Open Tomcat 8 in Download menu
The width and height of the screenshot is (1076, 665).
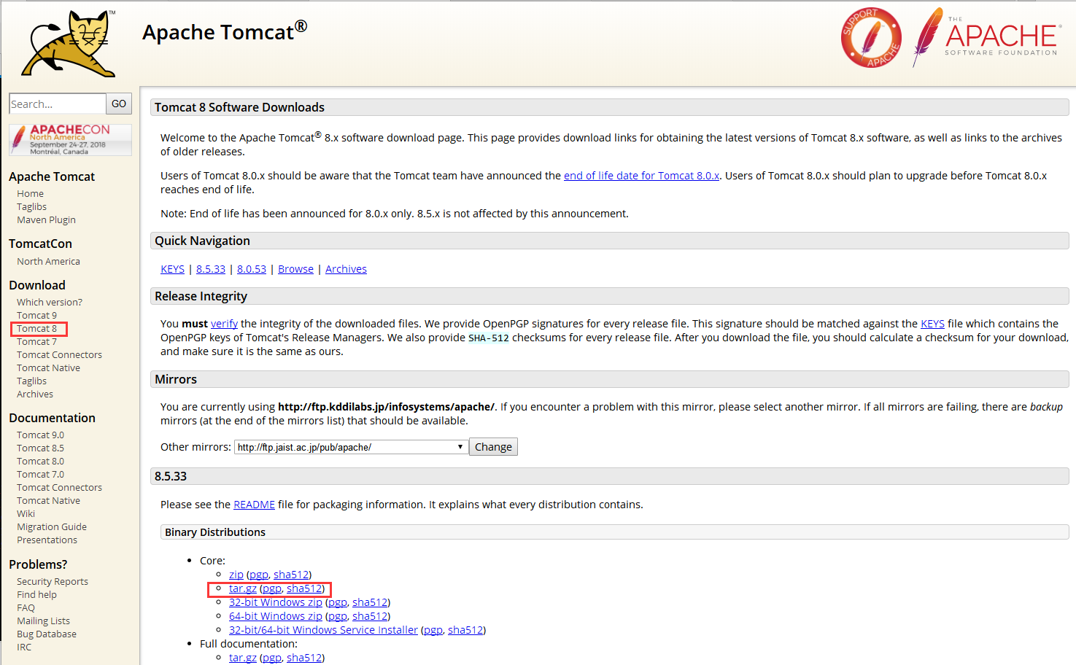[36, 329]
